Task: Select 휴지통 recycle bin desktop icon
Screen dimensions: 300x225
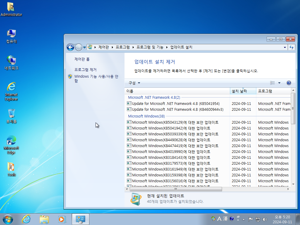Action: pos(11,116)
